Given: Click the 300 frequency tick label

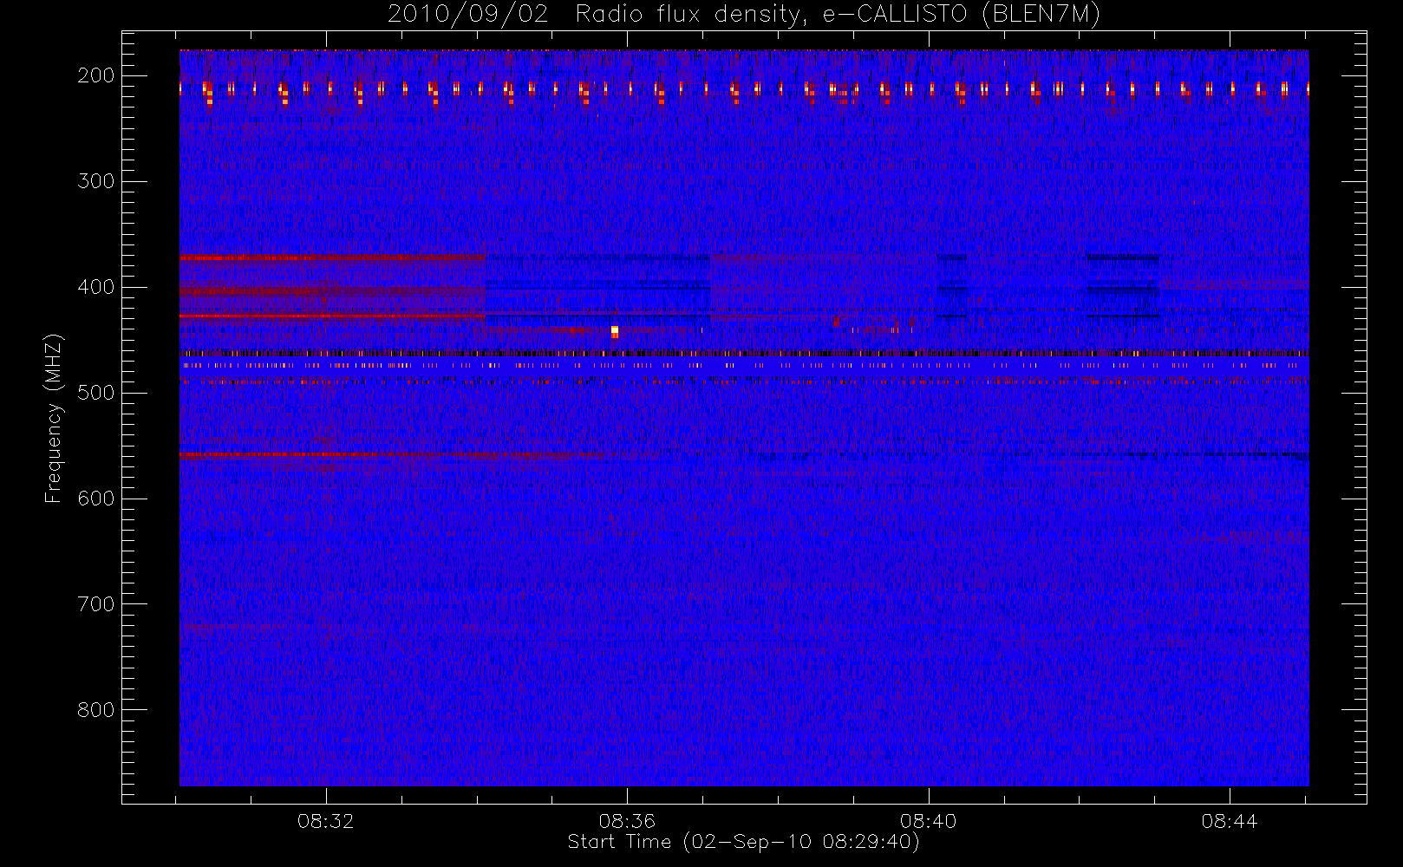Looking at the screenshot, I should tap(96, 181).
